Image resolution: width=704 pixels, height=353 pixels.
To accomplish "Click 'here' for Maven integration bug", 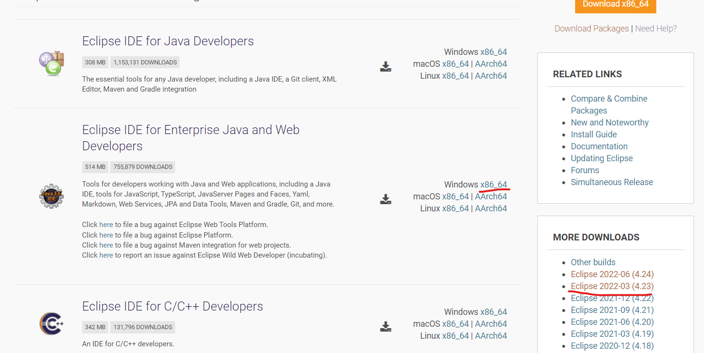I will click(106, 245).
